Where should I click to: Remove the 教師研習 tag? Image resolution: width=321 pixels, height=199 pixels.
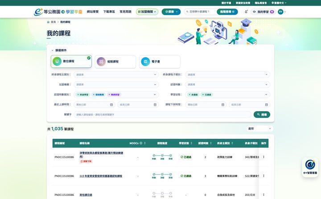[109, 95]
